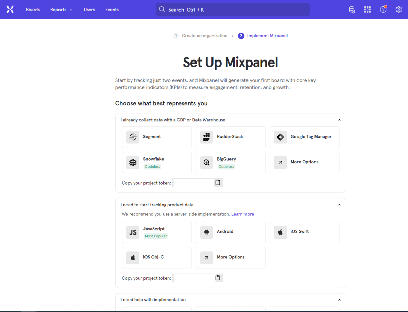This screenshot has width=408, height=312.
Task: Click arrow icon of CDP More Options
Action: click(280, 162)
